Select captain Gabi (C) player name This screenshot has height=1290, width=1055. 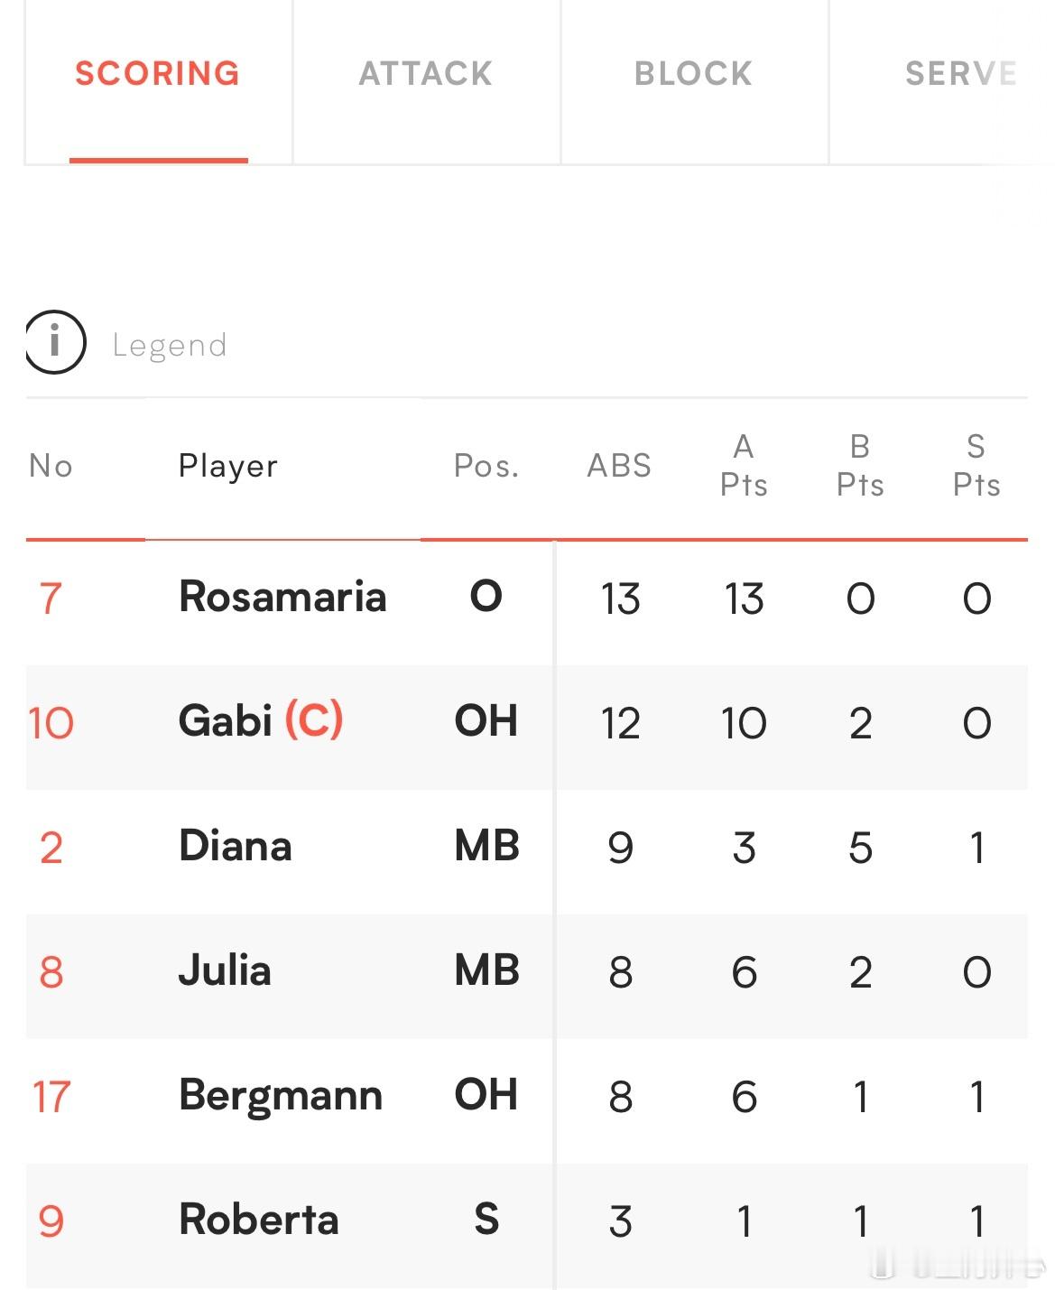point(261,720)
